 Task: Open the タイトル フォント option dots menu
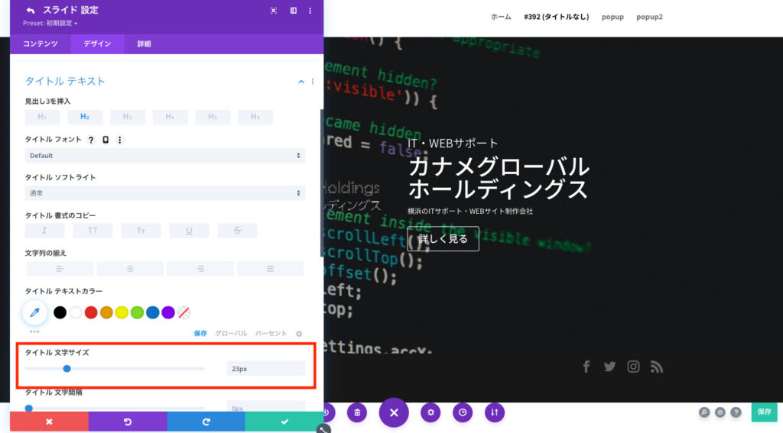(120, 141)
